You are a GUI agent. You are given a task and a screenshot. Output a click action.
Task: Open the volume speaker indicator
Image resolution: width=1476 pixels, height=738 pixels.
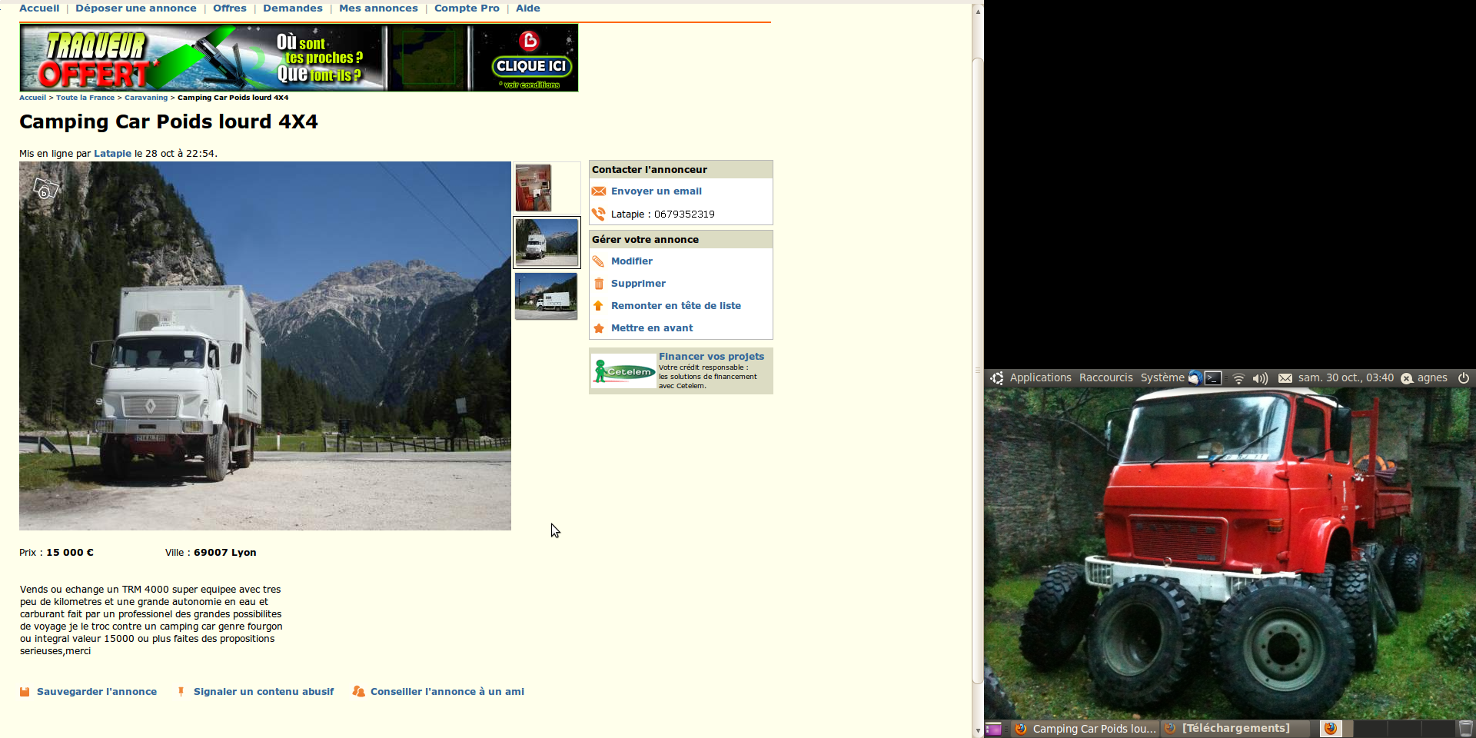[1260, 378]
